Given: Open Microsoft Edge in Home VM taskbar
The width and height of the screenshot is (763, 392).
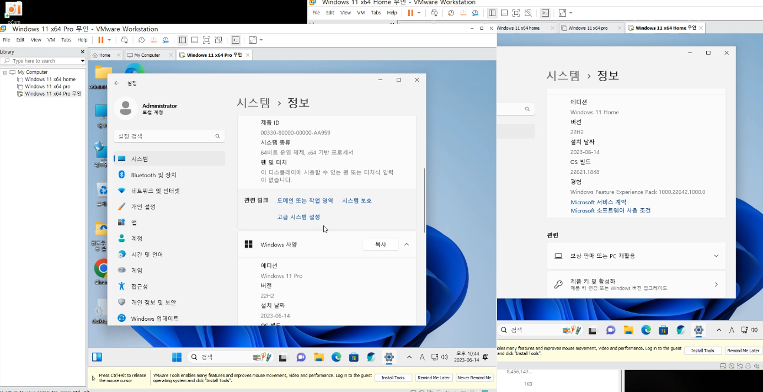Looking at the screenshot, I should point(645,330).
